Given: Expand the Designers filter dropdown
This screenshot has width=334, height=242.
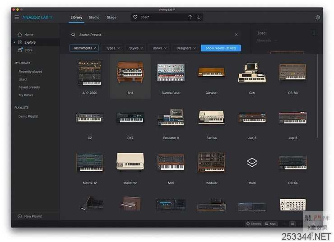Looking at the screenshot, I should coord(186,48).
